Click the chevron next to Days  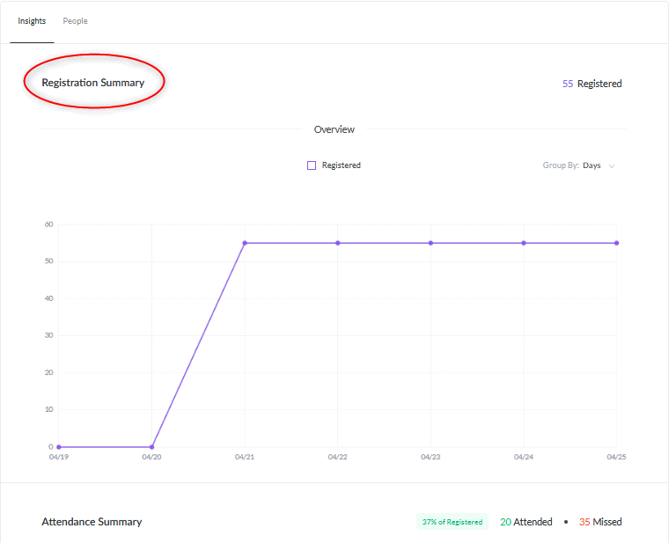[x=612, y=166]
